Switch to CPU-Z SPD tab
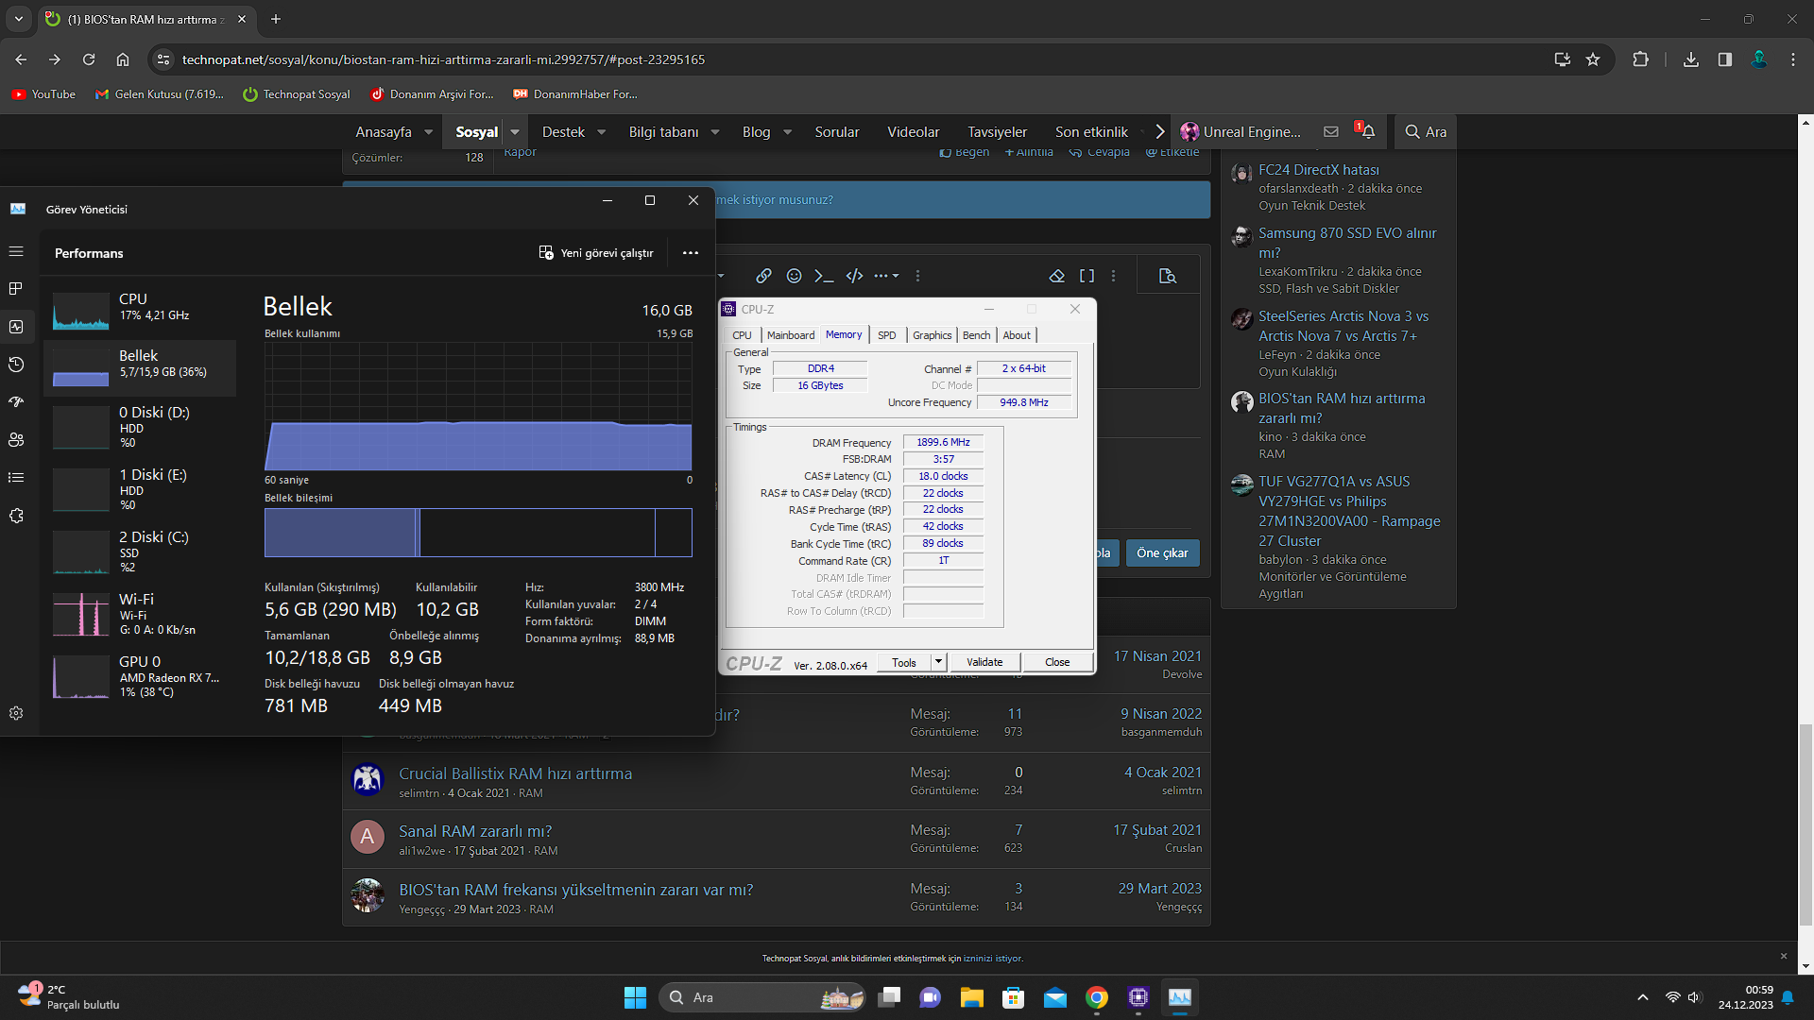This screenshot has height=1020, width=1814. [886, 335]
